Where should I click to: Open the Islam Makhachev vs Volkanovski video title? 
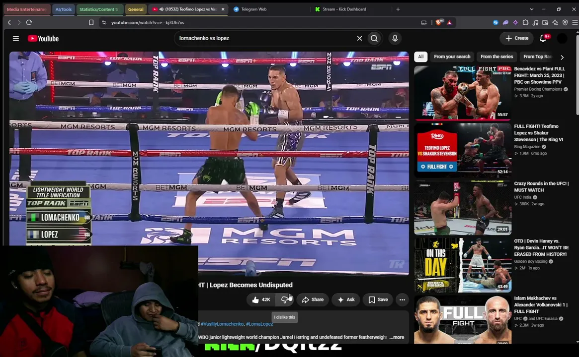[x=541, y=304]
